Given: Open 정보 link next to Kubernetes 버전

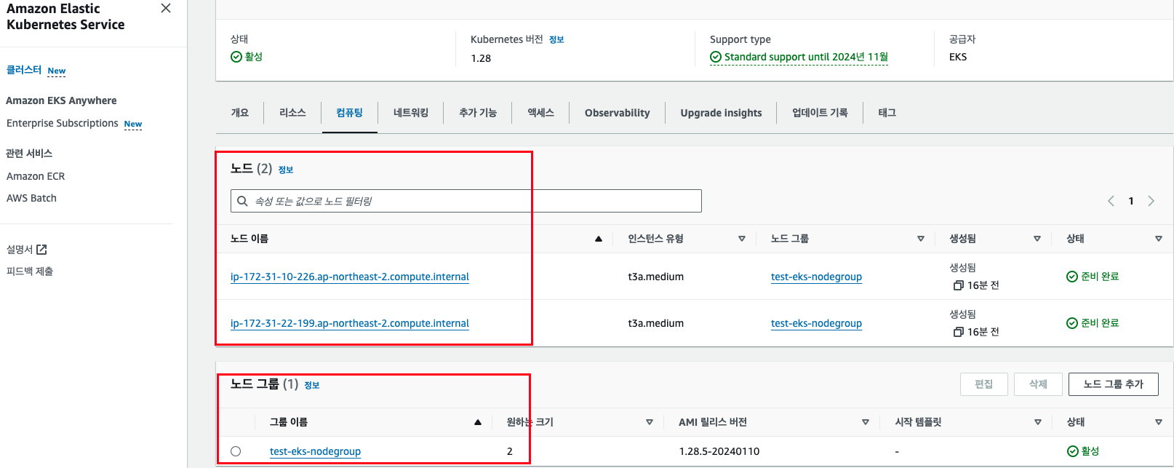Looking at the screenshot, I should coord(556,40).
